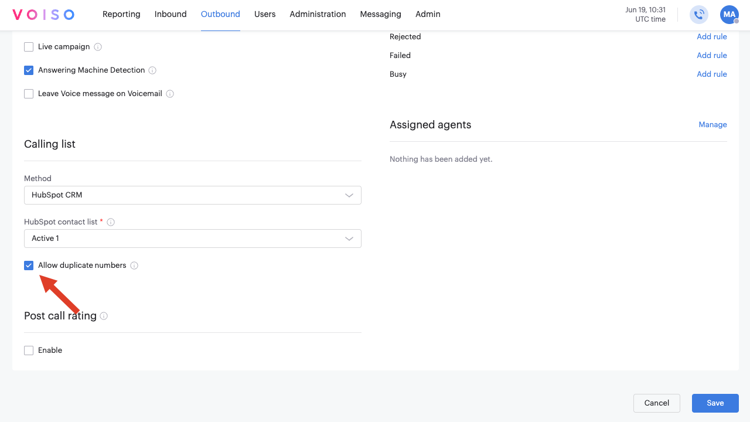750x422 pixels.
Task: Click the 'Assigned agents' heading
Action: 431,125
